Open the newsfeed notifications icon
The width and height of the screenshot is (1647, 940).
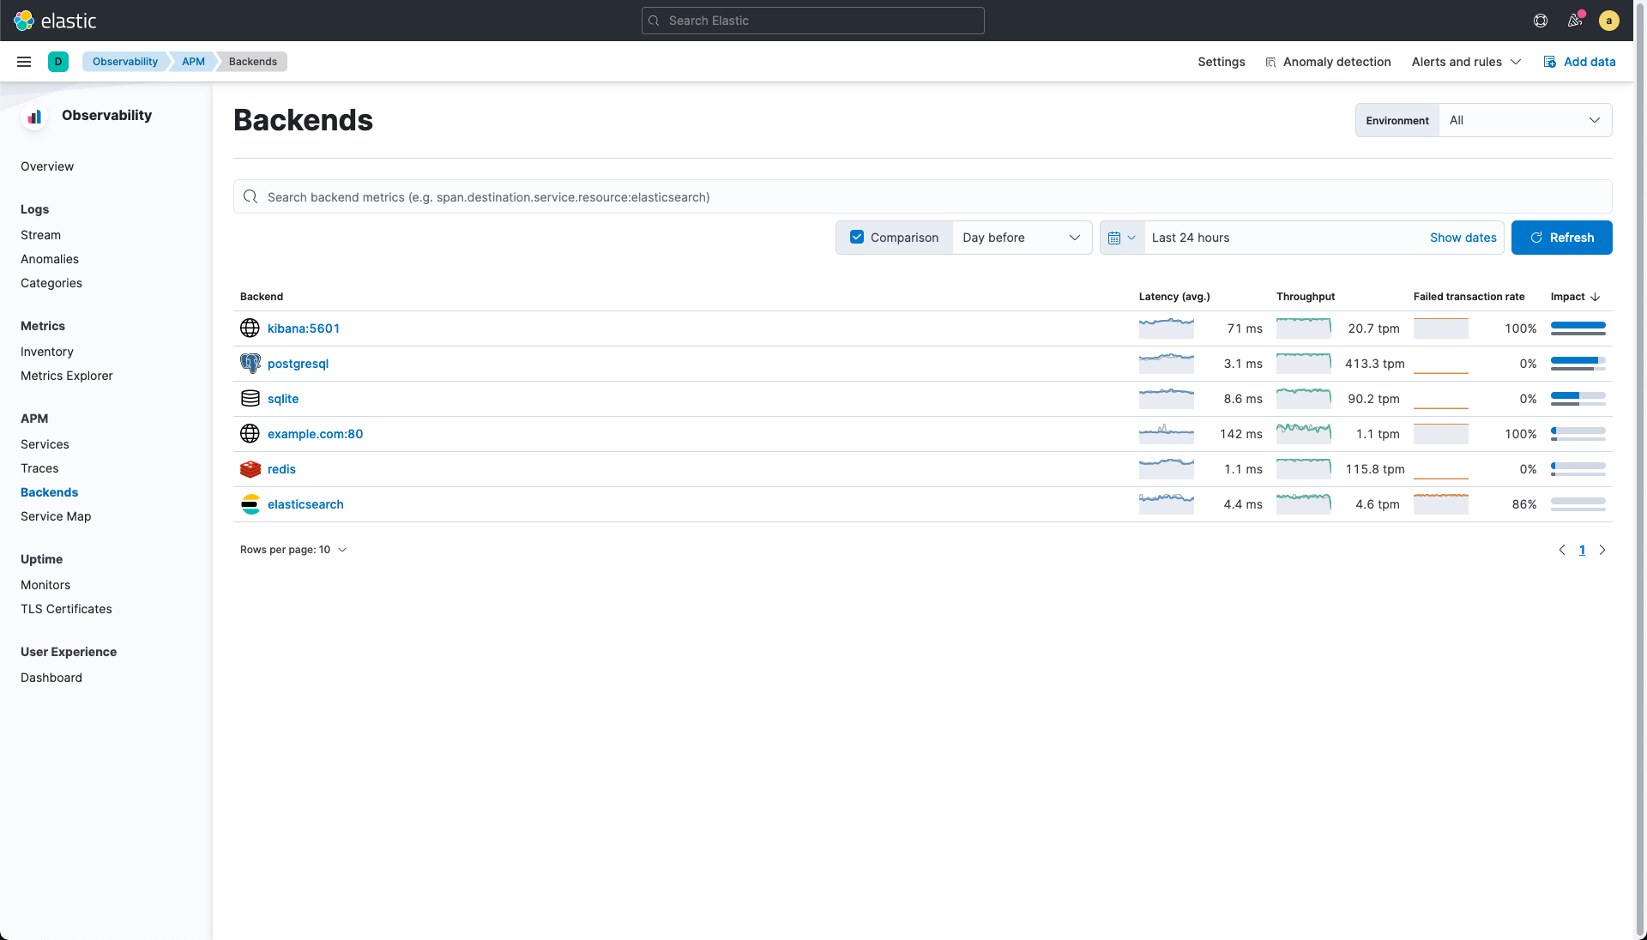[1574, 20]
